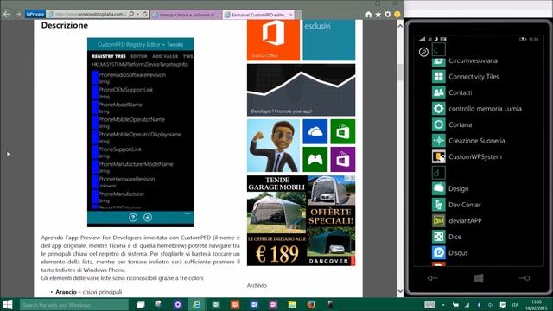Open the Action Center notifications icon
This screenshot has height=311, width=553.
coord(503,305)
